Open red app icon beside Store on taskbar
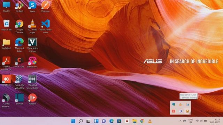The height and width of the screenshot is (125, 223). pyautogui.click(x=127, y=121)
